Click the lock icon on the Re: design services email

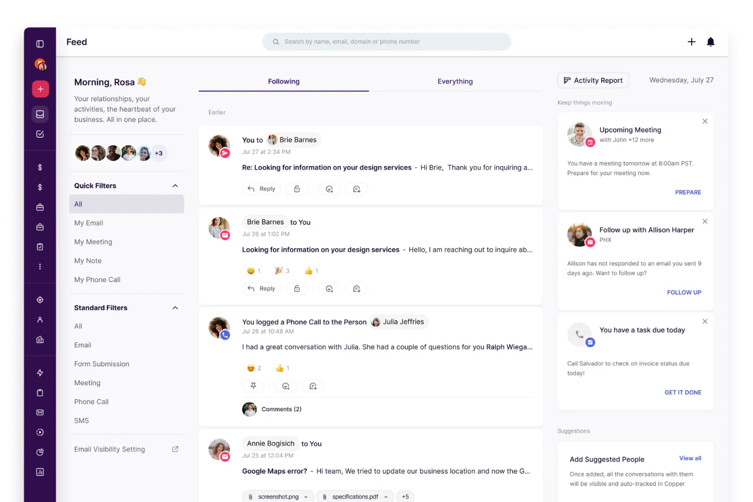[x=297, y=189]
